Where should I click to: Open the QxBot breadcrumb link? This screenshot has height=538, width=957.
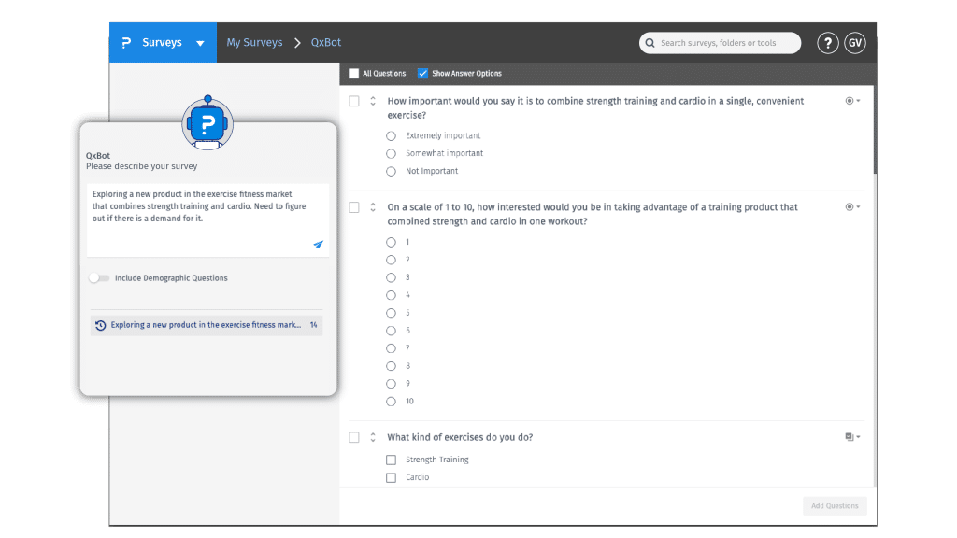(x=326, y=43)
